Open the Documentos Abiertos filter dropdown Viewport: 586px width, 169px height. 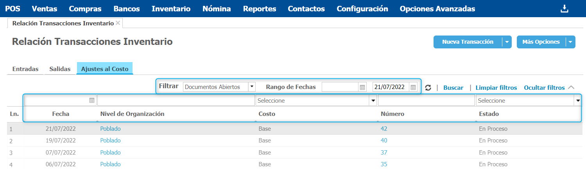[252, 87]
